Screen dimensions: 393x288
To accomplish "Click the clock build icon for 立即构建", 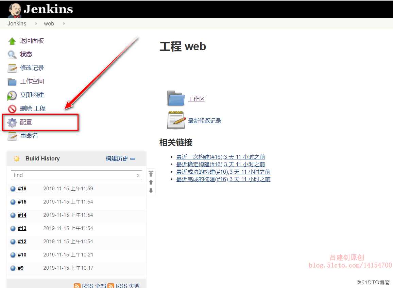I will point(12,96).
